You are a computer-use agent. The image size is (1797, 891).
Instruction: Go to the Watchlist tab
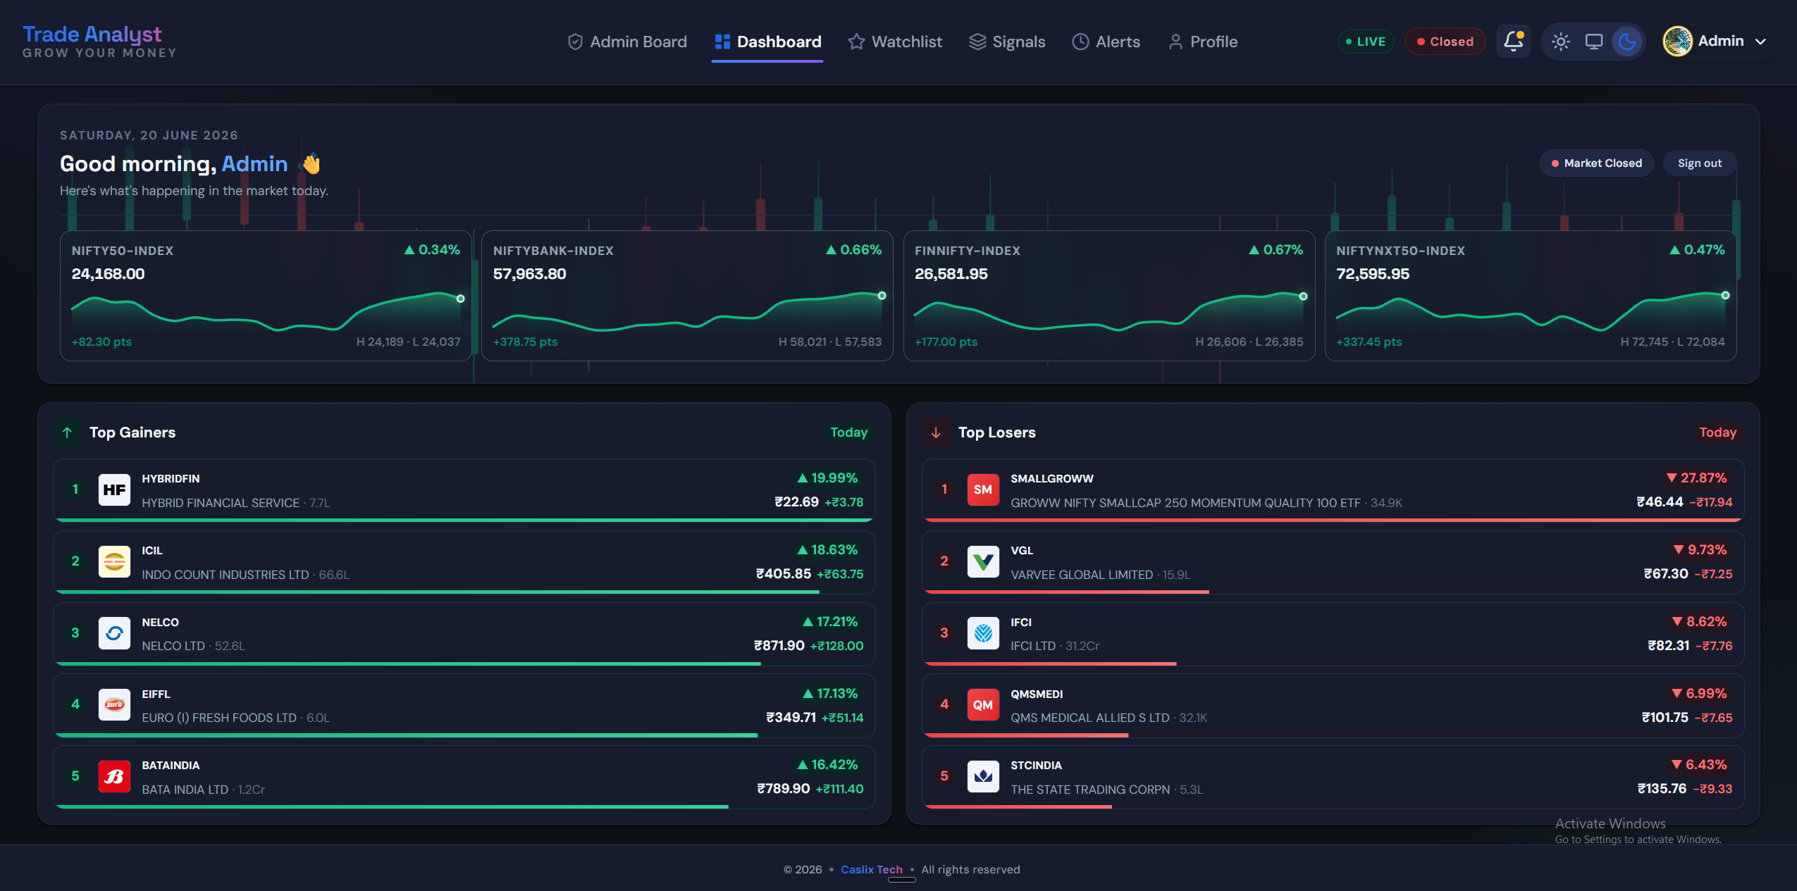tap(895, 42)
